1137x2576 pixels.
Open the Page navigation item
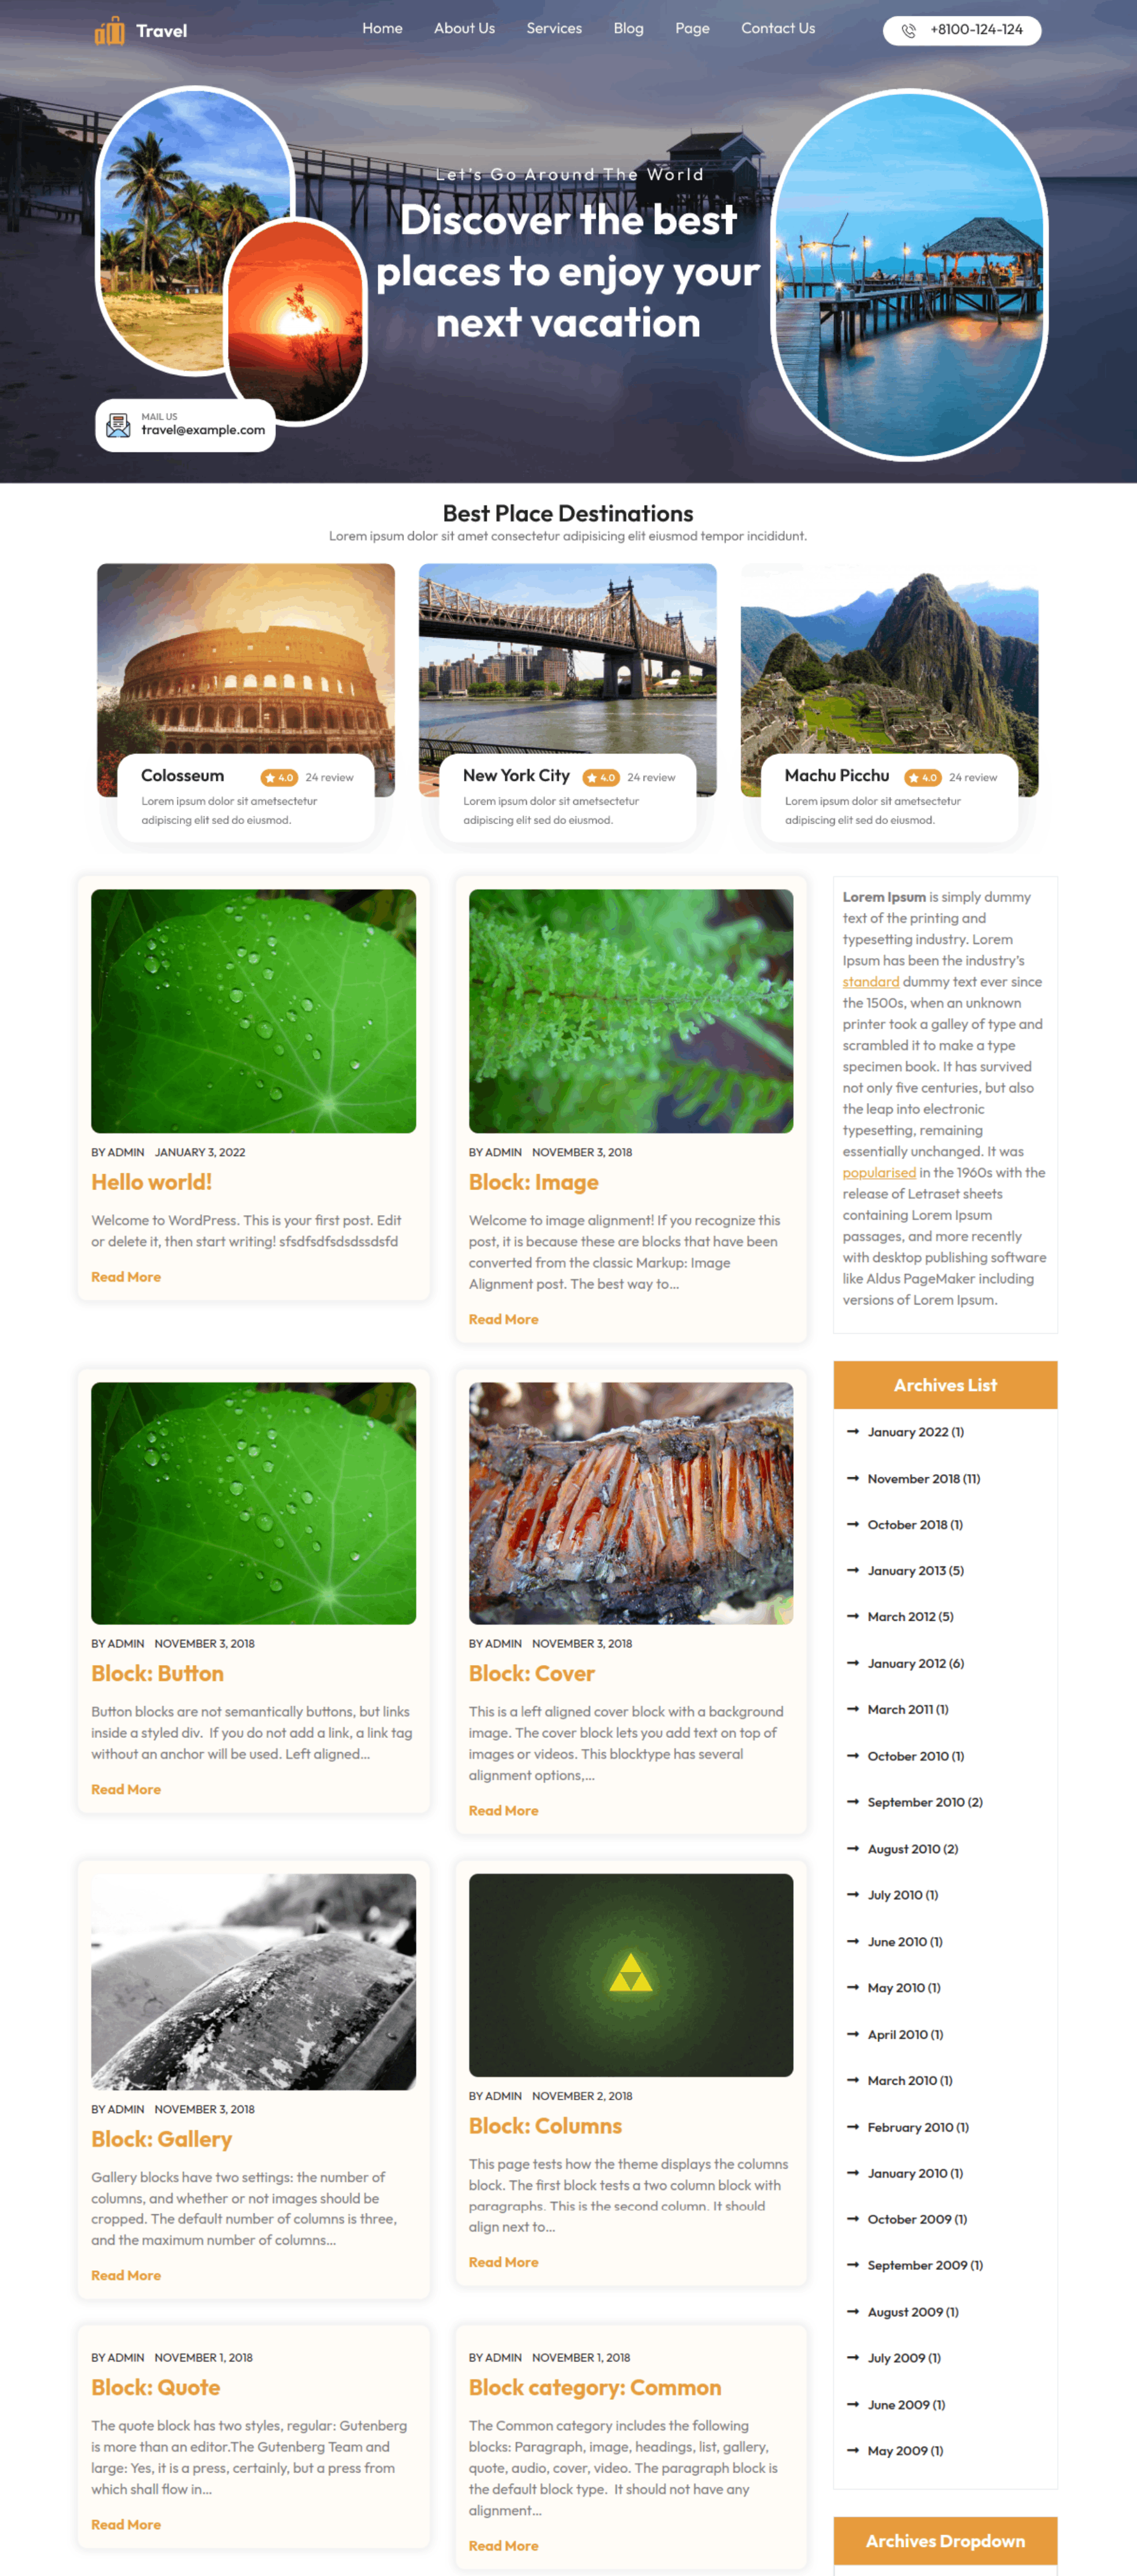(x=692, y=29)
